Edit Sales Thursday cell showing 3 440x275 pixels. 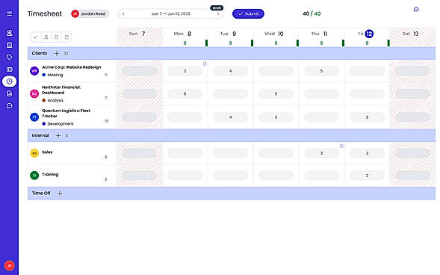321,153
